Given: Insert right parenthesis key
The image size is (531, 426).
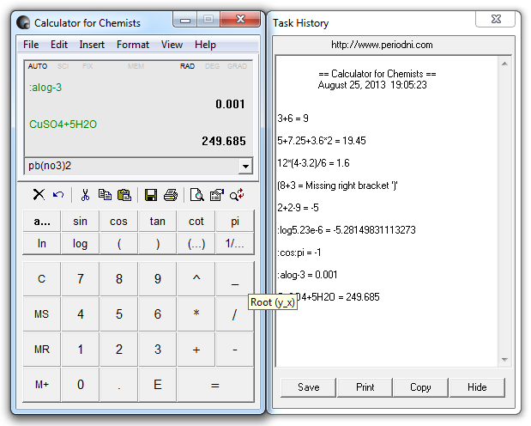Looking at the screenshot, I should click(158, 243).
